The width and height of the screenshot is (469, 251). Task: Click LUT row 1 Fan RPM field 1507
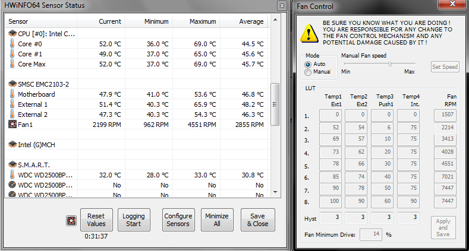click(x=445, y=115)
